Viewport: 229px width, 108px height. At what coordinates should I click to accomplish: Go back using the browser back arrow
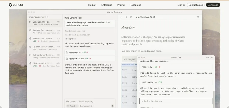point(121,17)
